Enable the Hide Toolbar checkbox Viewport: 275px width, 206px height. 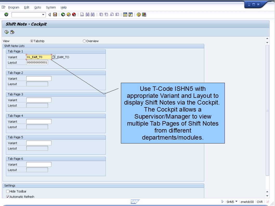8,191
